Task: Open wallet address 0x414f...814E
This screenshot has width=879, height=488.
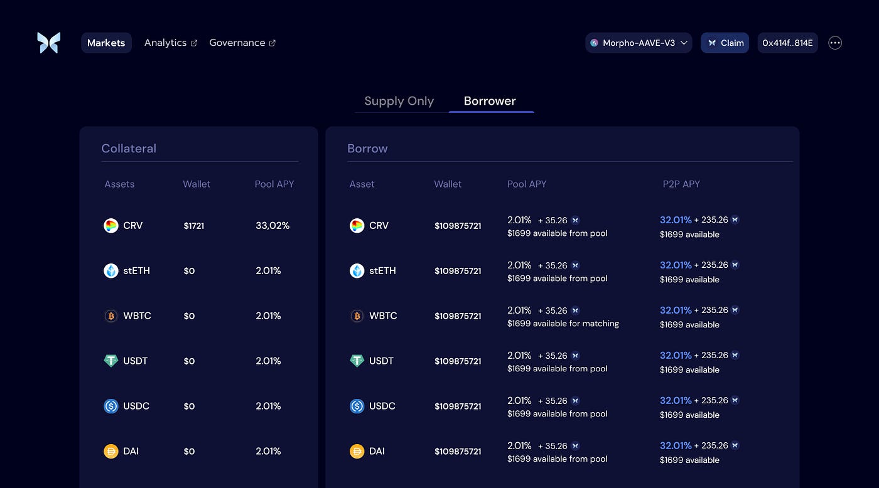Action: coord(787,43)
